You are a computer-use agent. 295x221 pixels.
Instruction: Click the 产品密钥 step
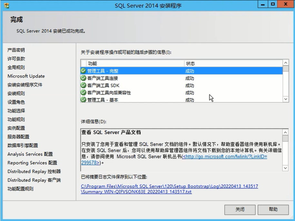tap(16, 50)
